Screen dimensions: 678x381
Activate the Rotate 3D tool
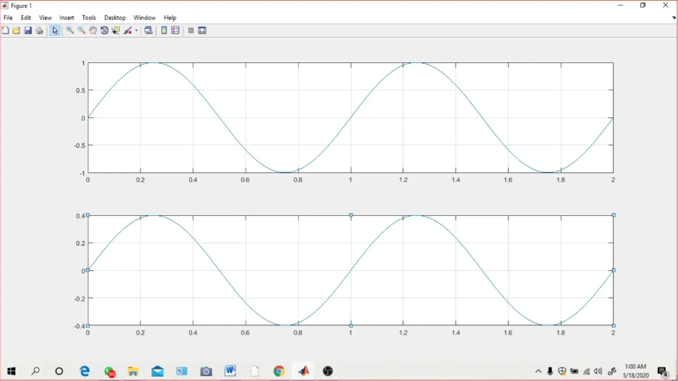[x=104, y=31]
